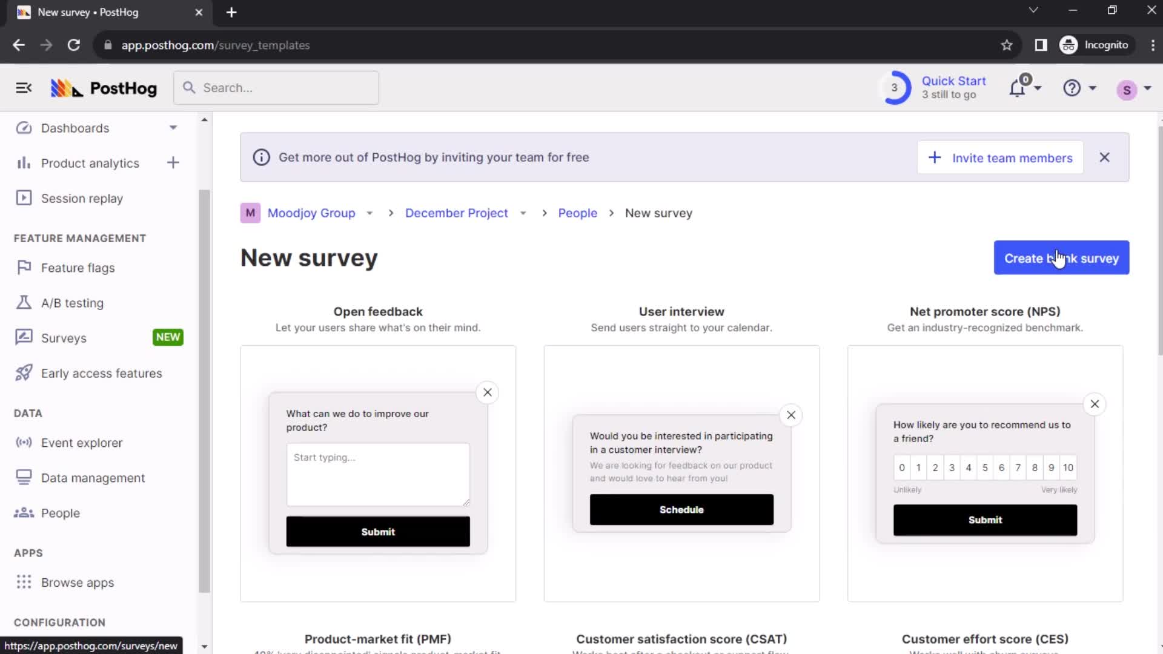Navigate to Feature flags

(x=78, y=268)
